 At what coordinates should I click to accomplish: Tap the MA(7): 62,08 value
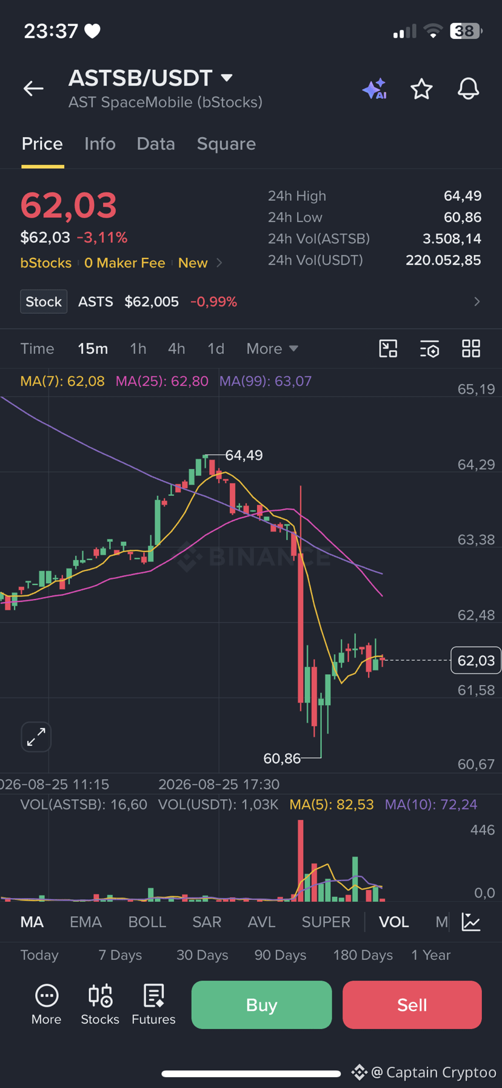(x=62, y=381)
